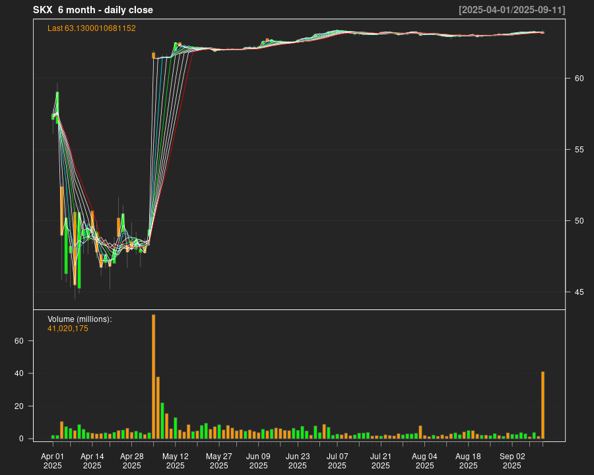Click the 45 label on the price axis
This screenshot has height=475, width=594.
[x=579, y=292]
